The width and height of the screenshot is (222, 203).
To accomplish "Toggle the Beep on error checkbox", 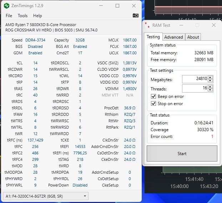I will (x=153, y=96).
